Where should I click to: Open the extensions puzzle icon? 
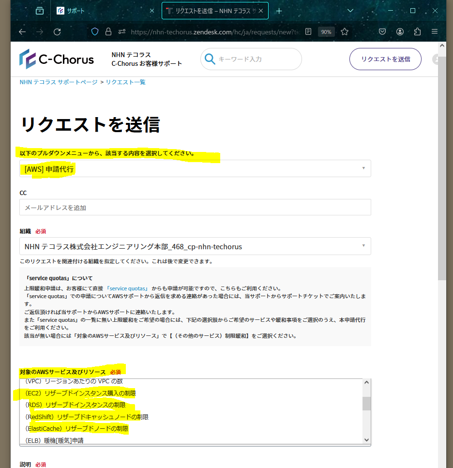click(417, 31)
